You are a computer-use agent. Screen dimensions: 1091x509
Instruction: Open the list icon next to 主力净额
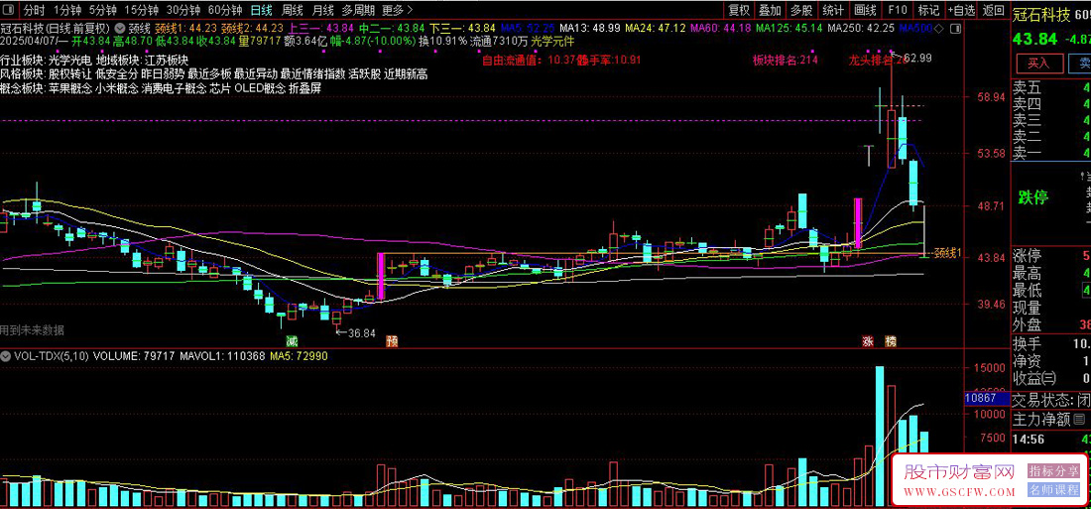point(1080,419)
